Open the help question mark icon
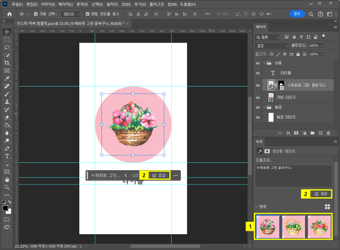Viewport: 340px width, 250px height. pos(320,14)
